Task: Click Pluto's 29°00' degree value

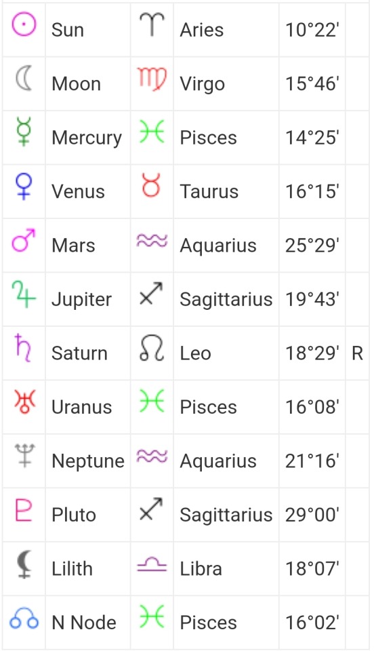Action: (312, 515)
